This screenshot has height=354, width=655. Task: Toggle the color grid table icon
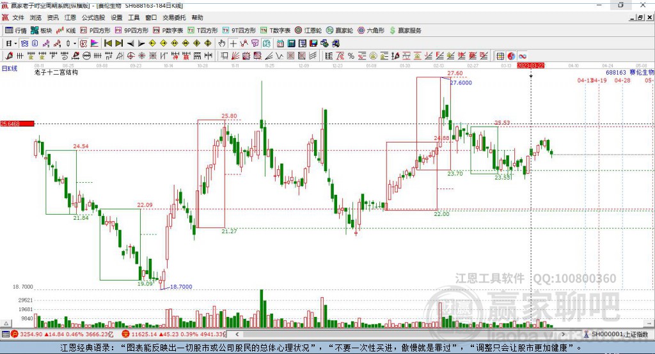500,56
